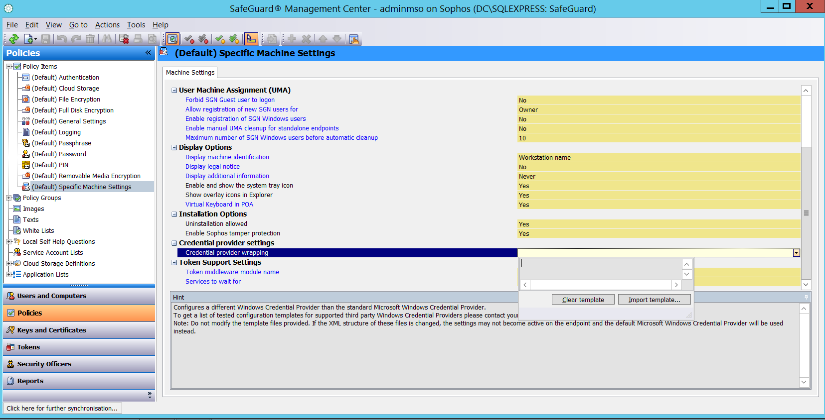Viewport: 825px width, 420px height.
Task: Select (Default) Authentication policy item
Action: (x=65, y=78)
